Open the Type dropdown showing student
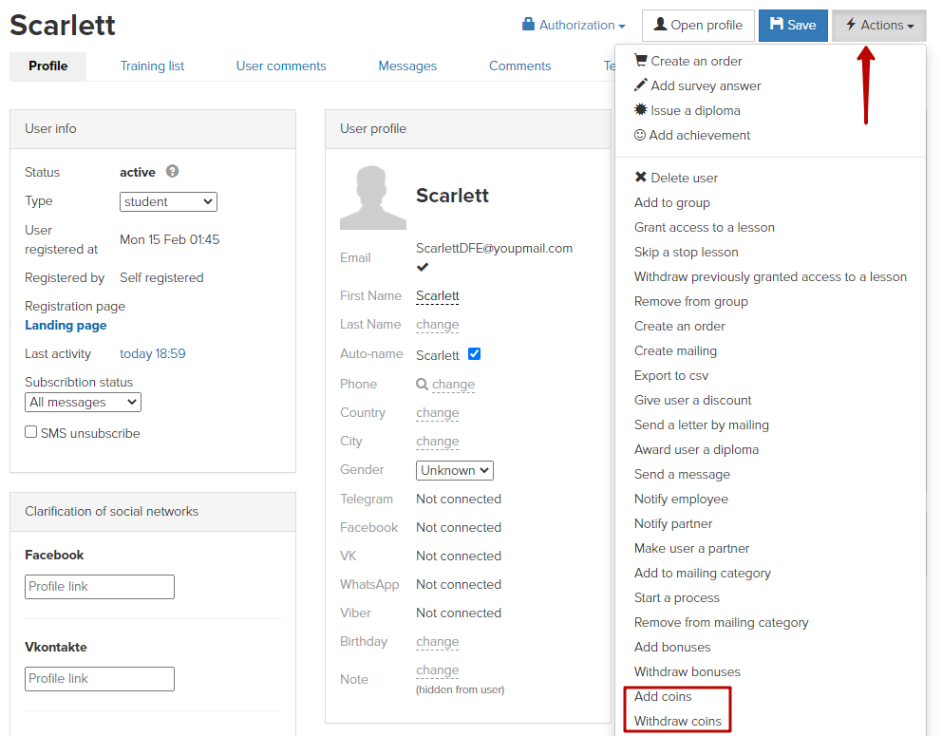 click(168, 201)
